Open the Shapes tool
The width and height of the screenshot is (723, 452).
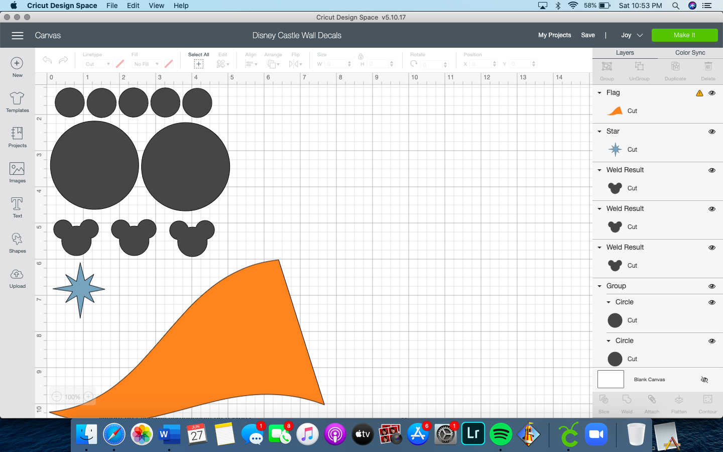click(x=17, y=243)
